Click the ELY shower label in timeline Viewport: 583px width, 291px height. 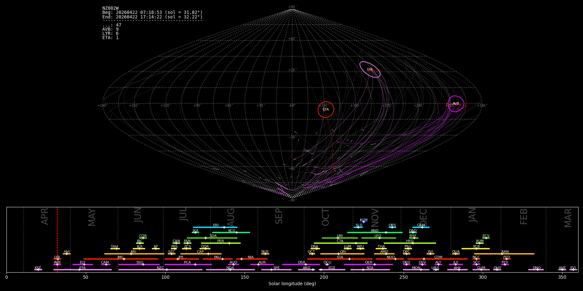[83, 263]
